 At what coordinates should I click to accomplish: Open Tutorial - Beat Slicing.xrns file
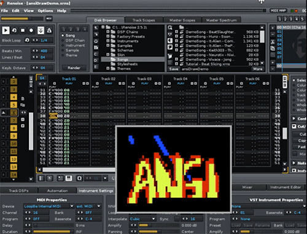click(208, 64)
